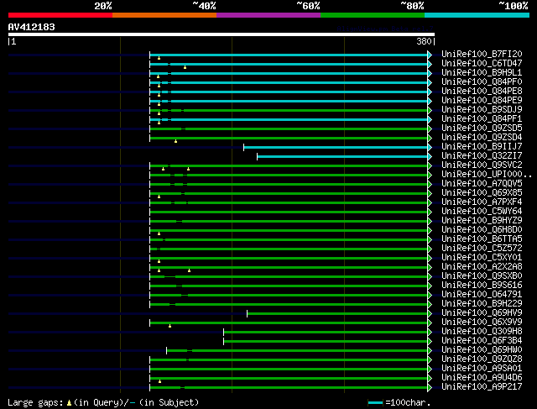Click the UniRef100_C5Z572 label
Image resolution: width=537 pixels, height=409 pixels.
click(482, 249)
